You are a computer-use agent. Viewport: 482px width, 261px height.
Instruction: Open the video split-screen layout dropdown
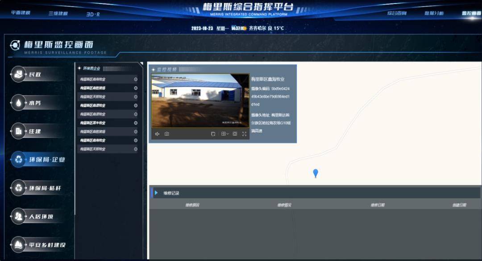click(225, 134)
